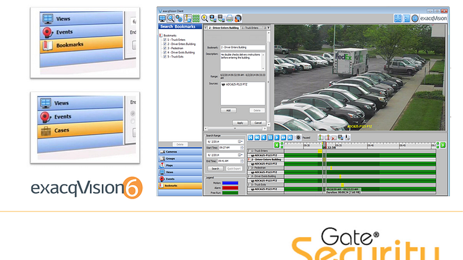
Task: Click inside the Description text box
Action: (x=243, y=61)
